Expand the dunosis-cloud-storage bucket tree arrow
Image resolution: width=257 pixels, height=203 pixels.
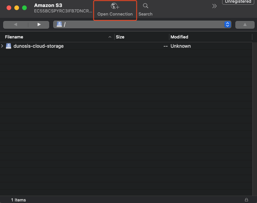pos(3,46)
